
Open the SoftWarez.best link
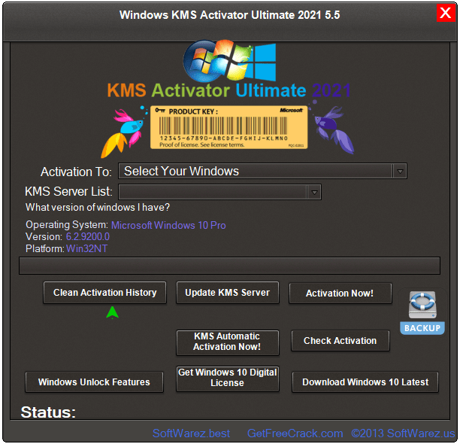tap(191, 433)
